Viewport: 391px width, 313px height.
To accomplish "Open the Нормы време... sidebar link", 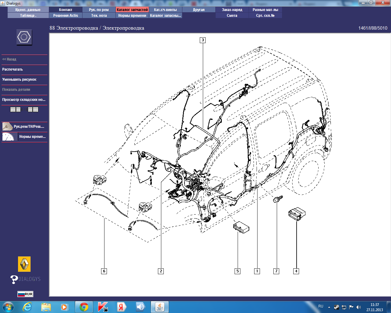I will (32, 137).
